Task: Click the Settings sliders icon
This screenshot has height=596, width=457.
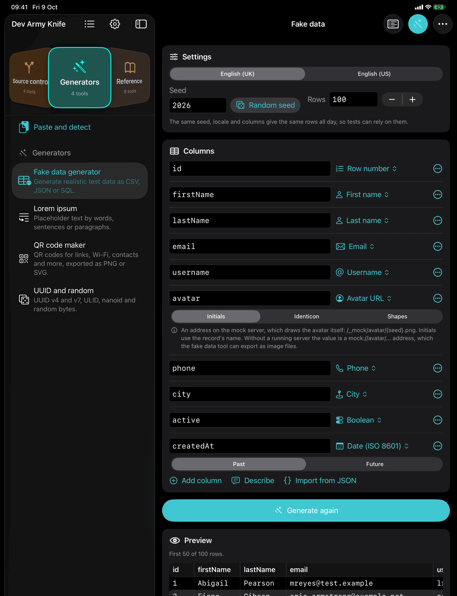Action: [174, 57]
